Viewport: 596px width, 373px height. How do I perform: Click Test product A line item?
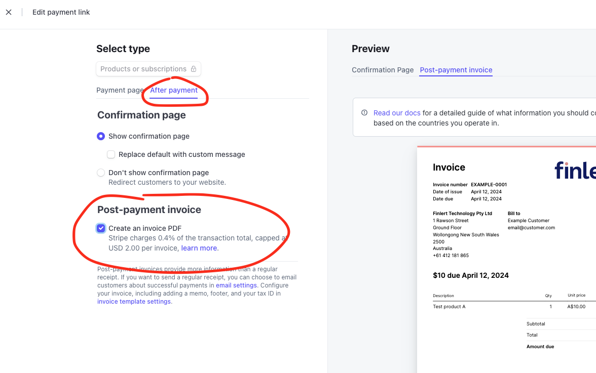pyautogui.click(x=449, y=307)
